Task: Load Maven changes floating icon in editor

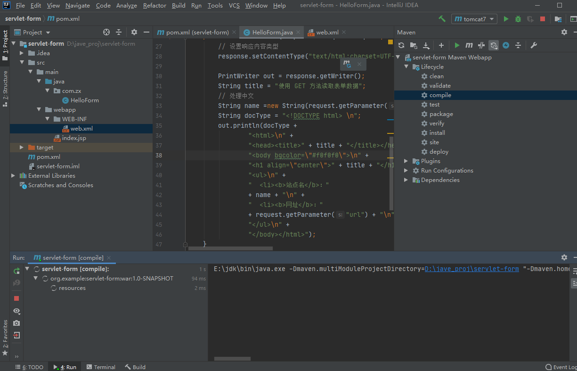Action: [347, 64]
